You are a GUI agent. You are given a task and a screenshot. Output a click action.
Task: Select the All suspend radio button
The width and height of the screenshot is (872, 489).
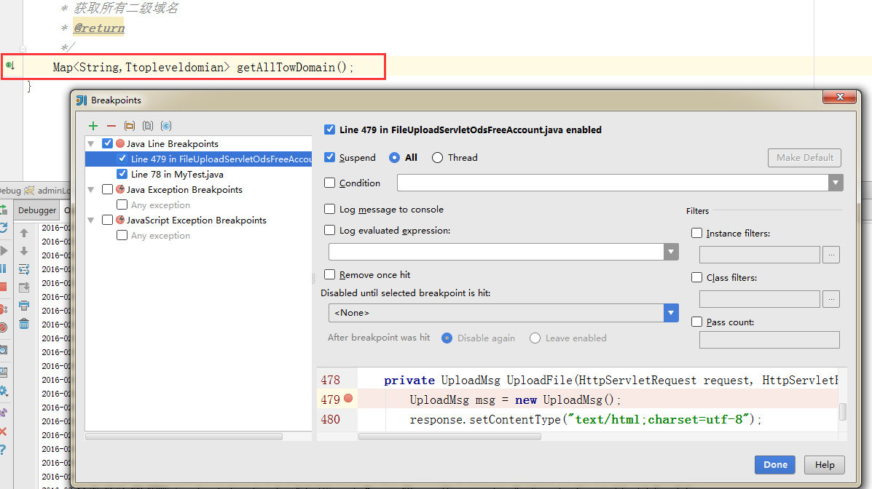click(394, 158)
